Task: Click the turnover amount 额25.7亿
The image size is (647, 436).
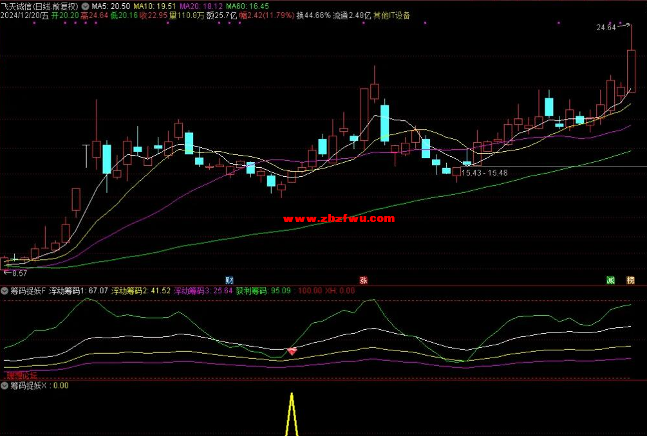Action: point(221,15)
